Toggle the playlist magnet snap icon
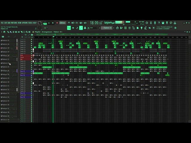The height and width of the screenshot is (143, 191). point(4,32)
